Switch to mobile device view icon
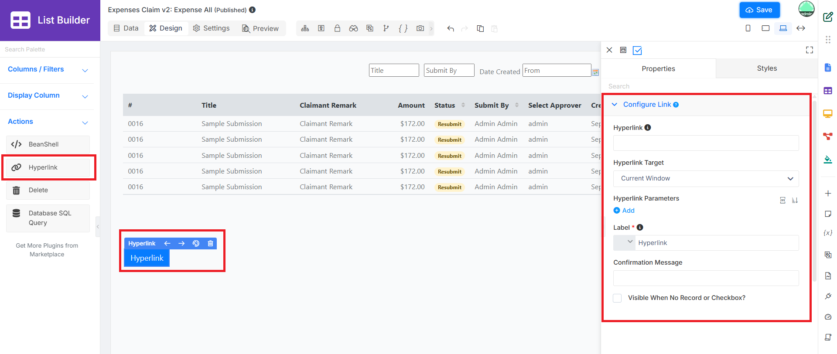 (x=748, y=28)
